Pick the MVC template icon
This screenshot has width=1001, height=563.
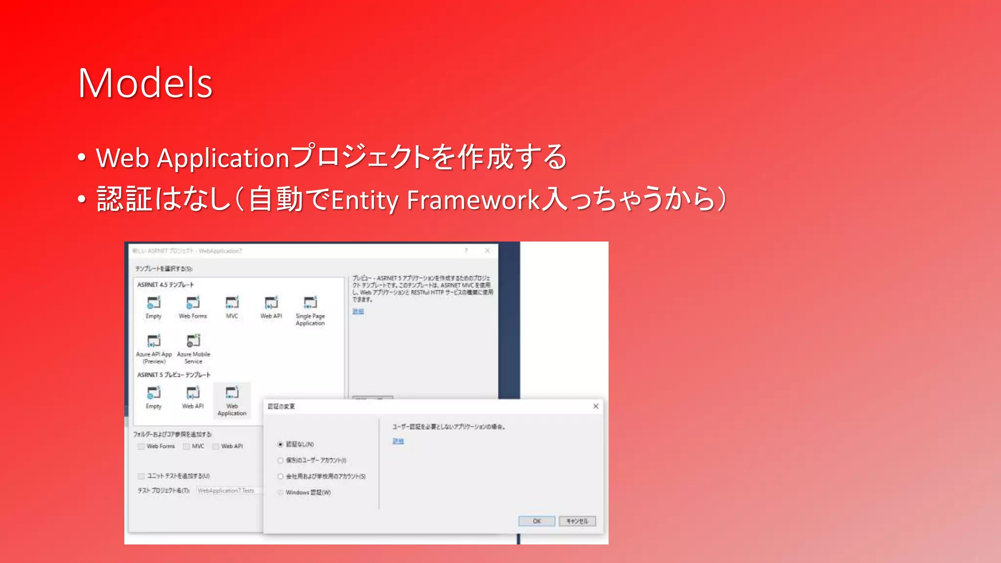click(232, 303)
